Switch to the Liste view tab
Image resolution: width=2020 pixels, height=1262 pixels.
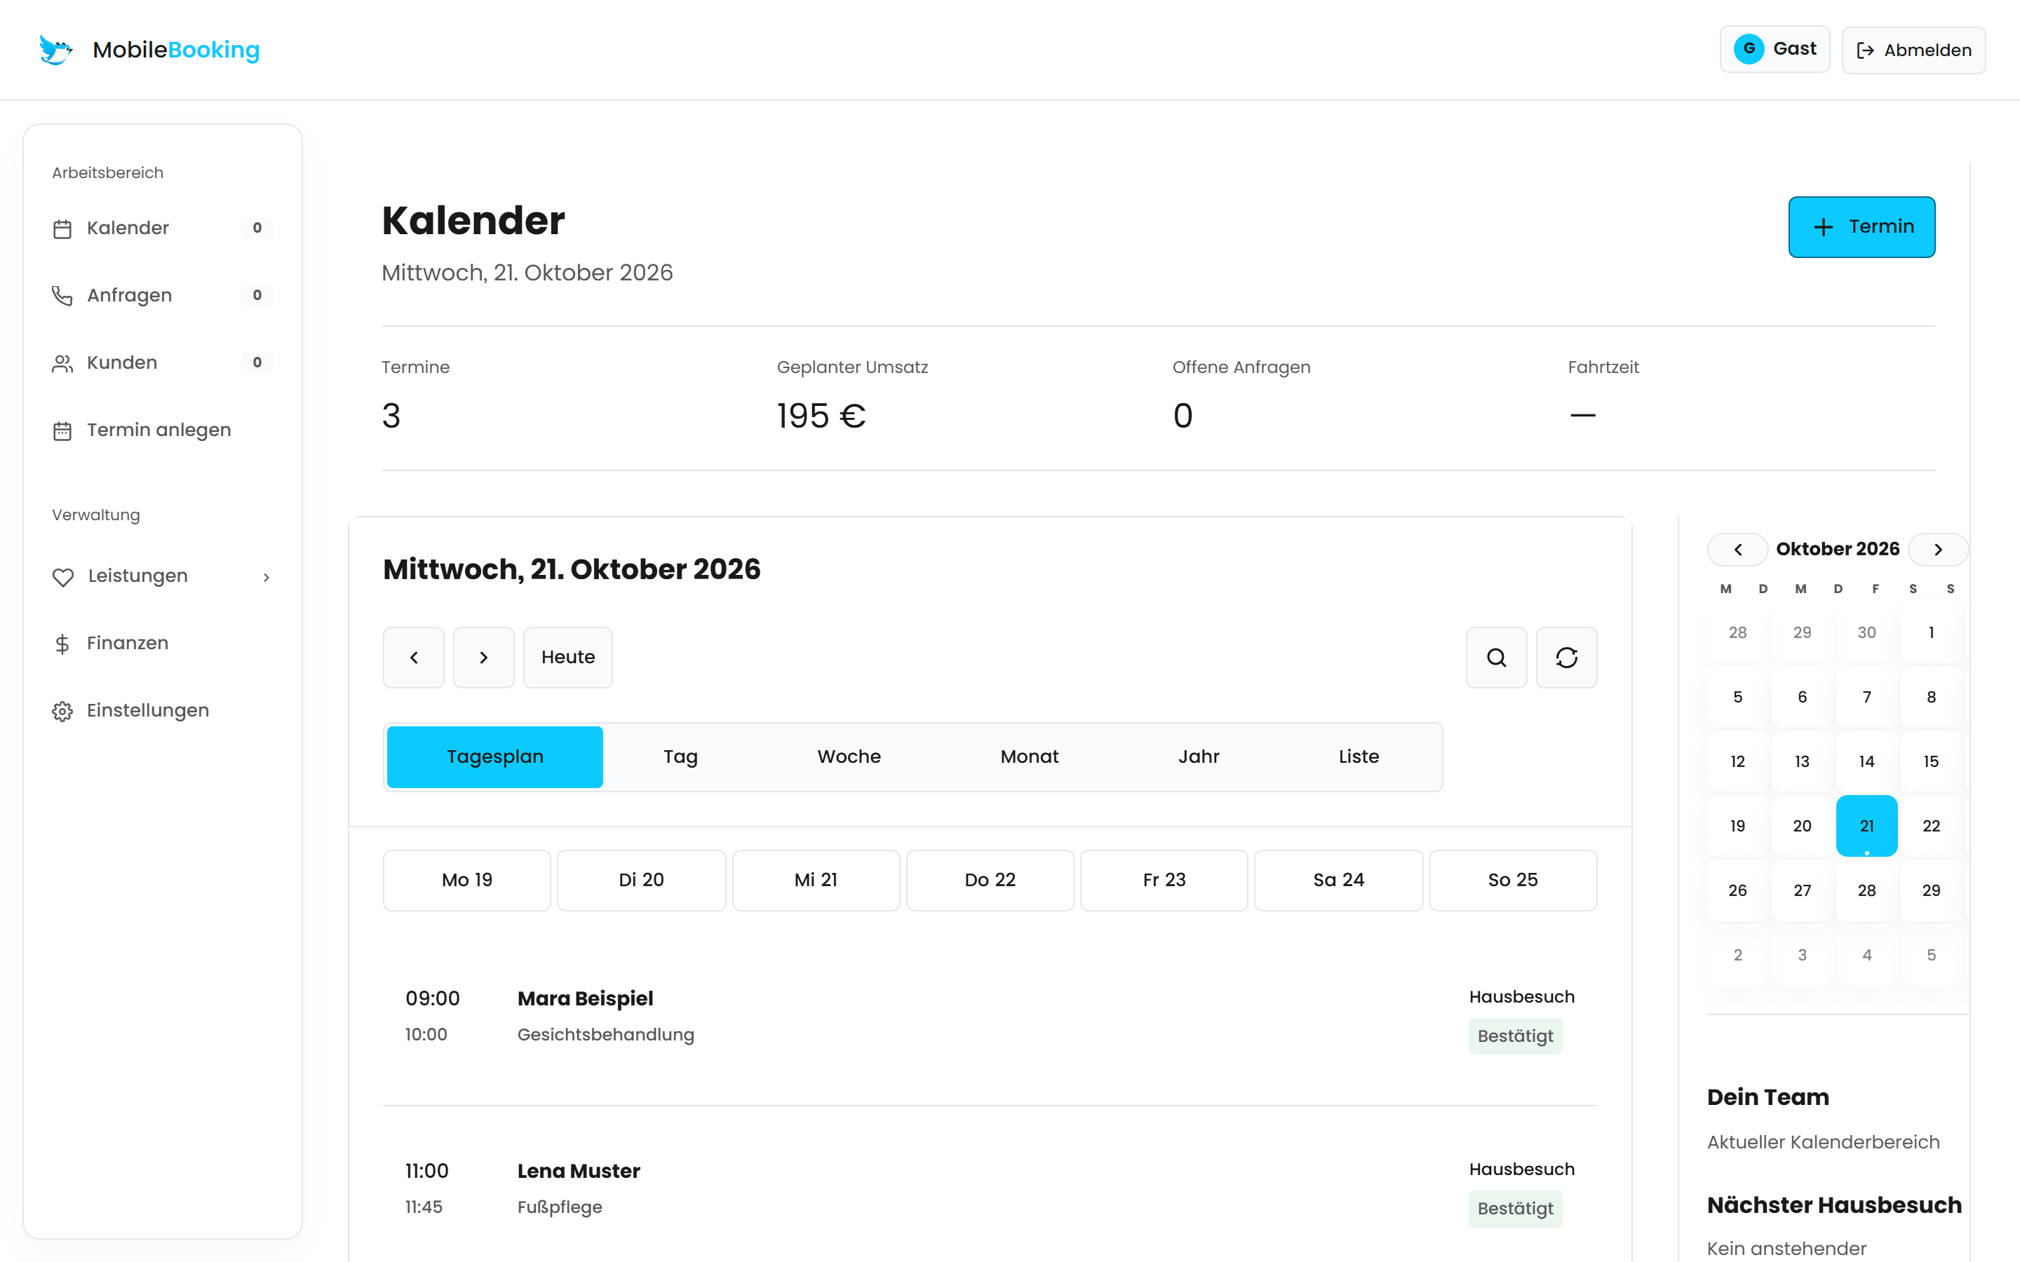[x=1359, y=757]
